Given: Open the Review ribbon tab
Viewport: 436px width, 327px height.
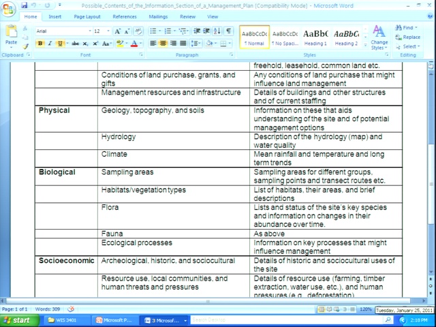Looking at the screenshot, I should click(x=188, y=16).
